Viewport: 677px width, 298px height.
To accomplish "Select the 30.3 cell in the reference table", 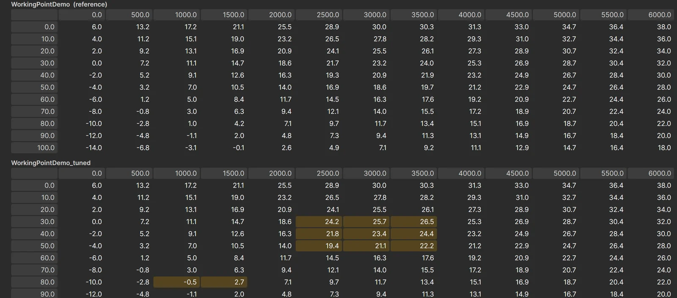I will click(x=414, y=27).
